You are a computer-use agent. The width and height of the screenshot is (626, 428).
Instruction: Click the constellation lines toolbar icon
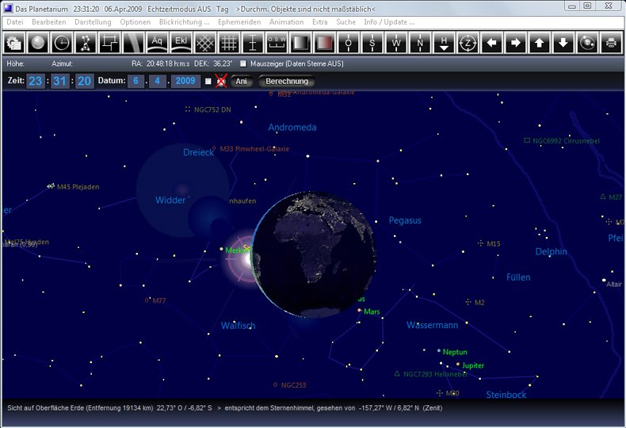point(86,42)
